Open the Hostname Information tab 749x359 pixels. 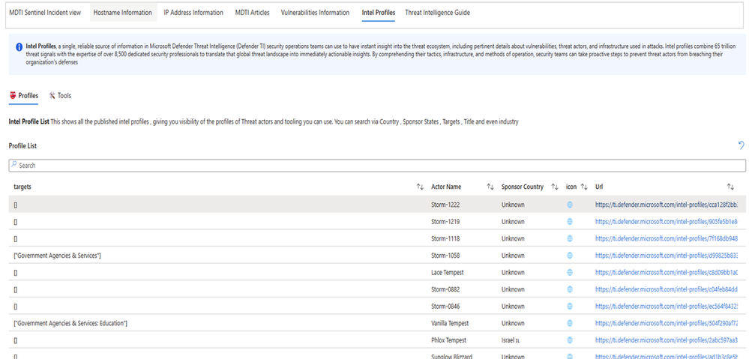[x=122, y=13]
